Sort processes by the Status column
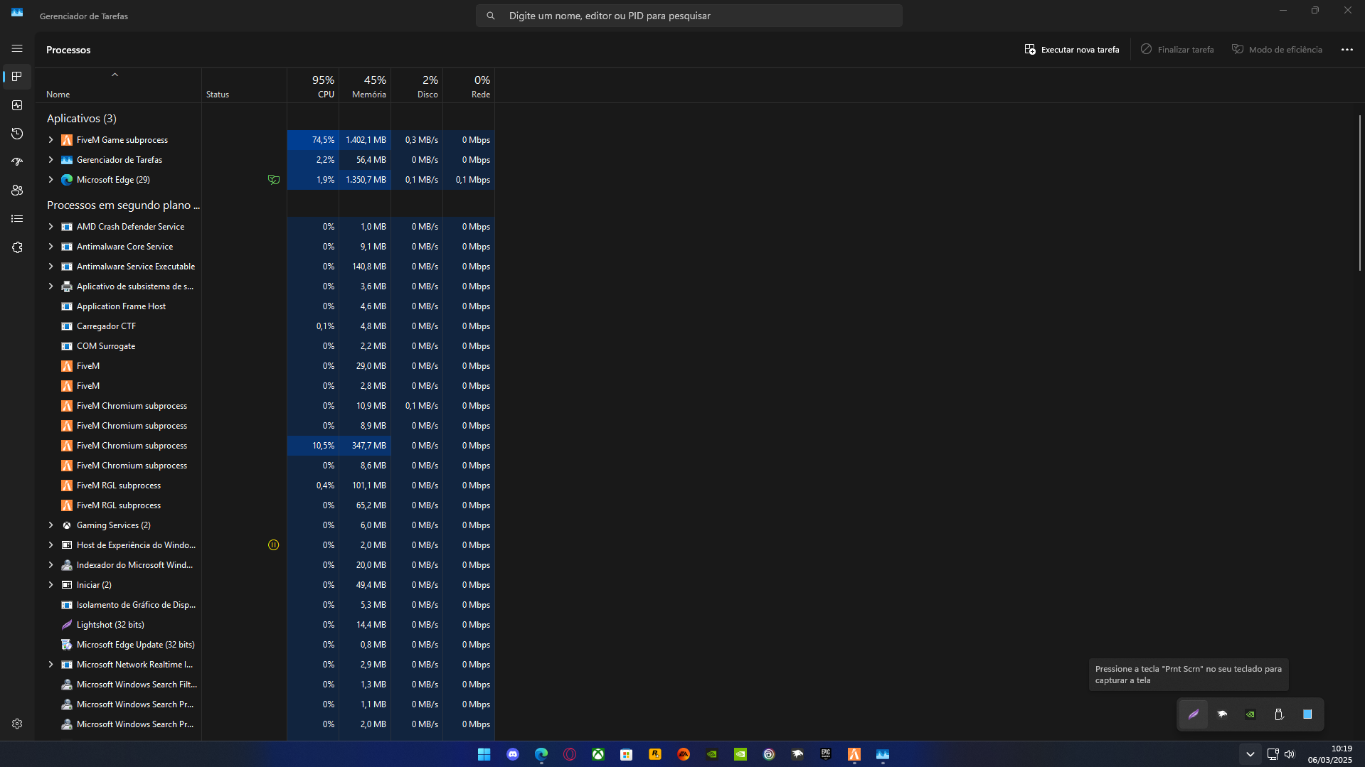Viewport: 1365px width, 767px height. (244, 86)
